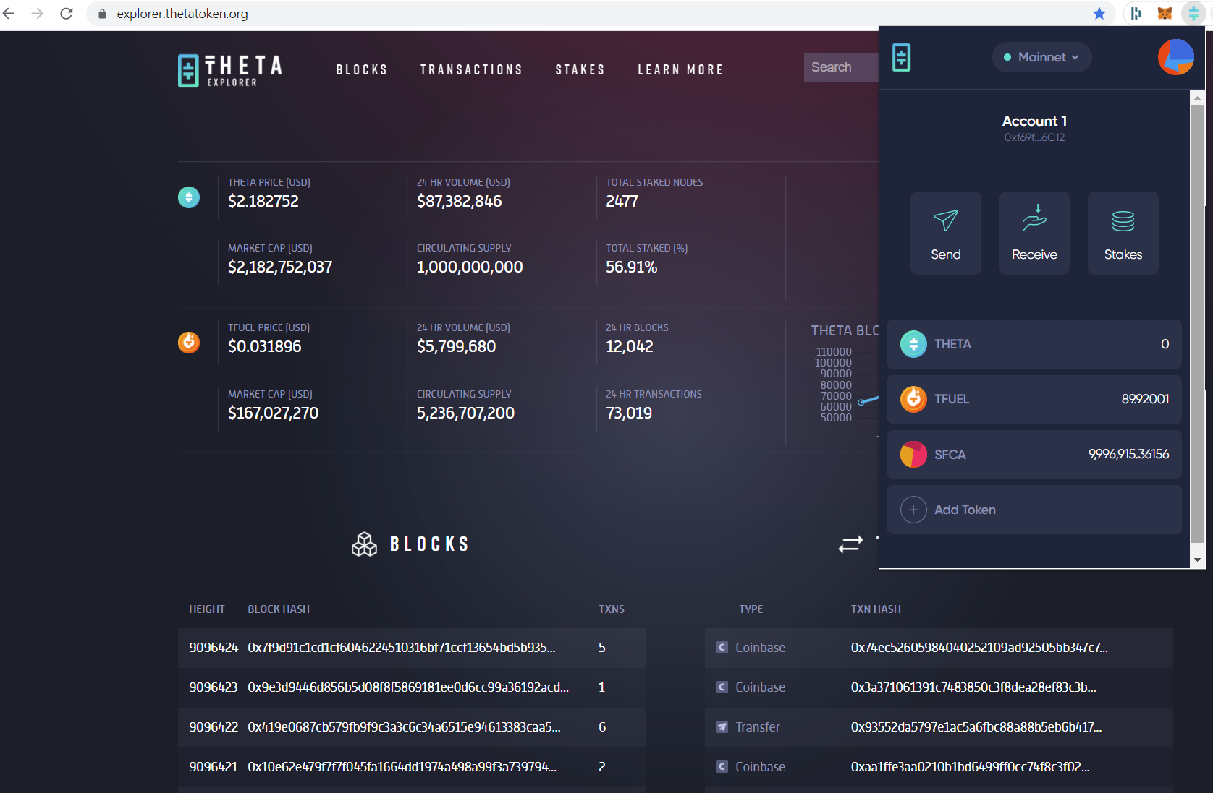Click total staked 56.91% value

click(632, 267)
